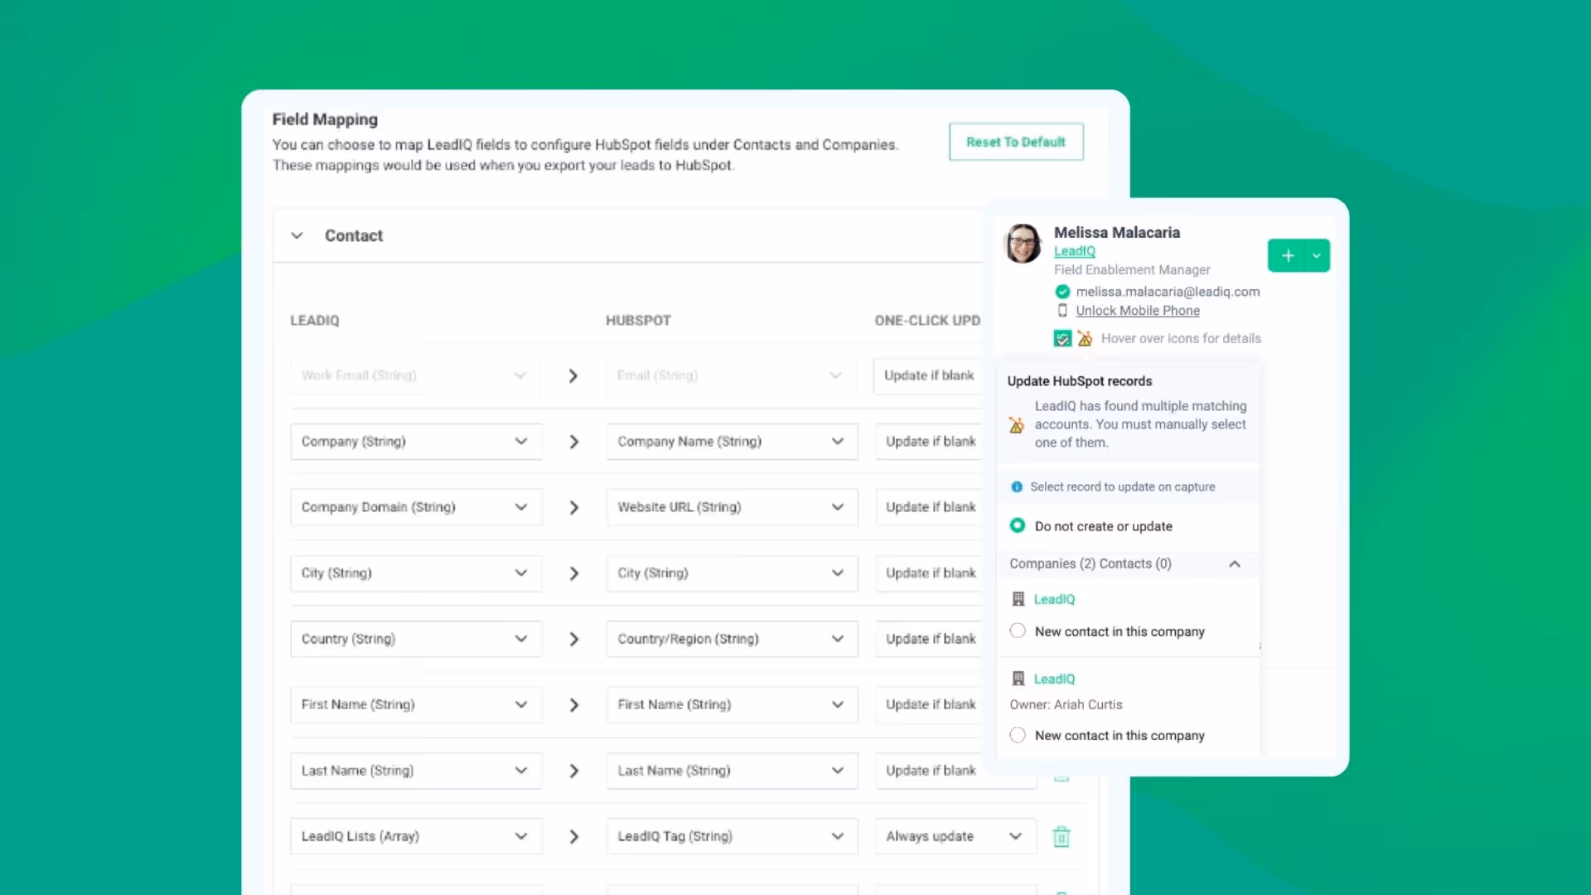This screenshot has width=1591, height=895.
Task: Click the arrow icon next to Company mapping
Action: (x=573, y=442)
